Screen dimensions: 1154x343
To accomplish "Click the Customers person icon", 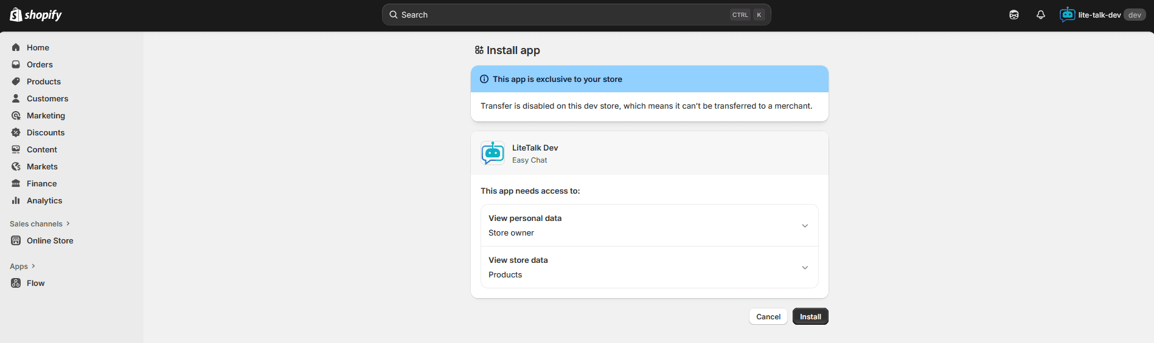I will (16, 98).
